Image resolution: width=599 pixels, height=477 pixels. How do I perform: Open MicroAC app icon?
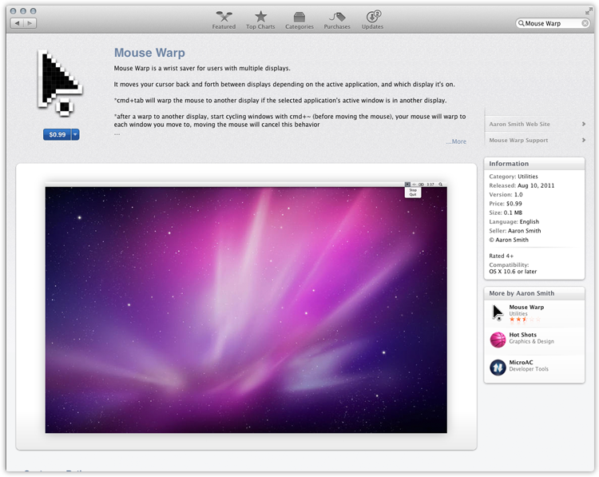click(498, 368)
